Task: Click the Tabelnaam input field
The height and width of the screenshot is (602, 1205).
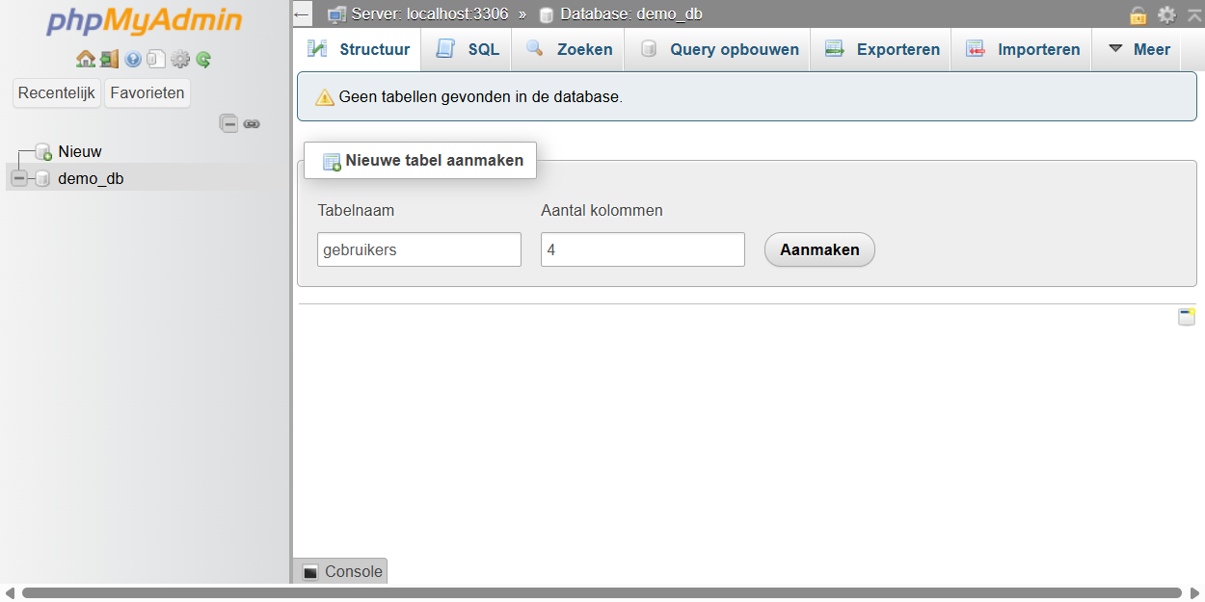Action: pos(418,249)
